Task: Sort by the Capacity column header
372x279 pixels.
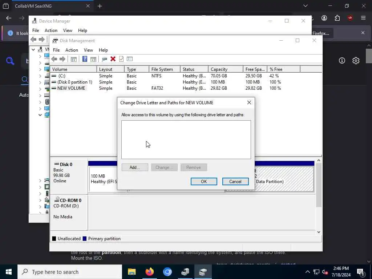Action: [x=226, y=69]
